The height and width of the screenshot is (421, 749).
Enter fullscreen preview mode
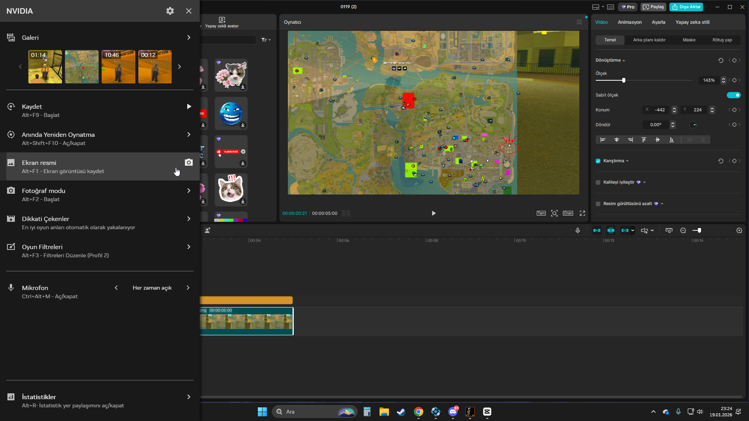(x=582, y=213)
